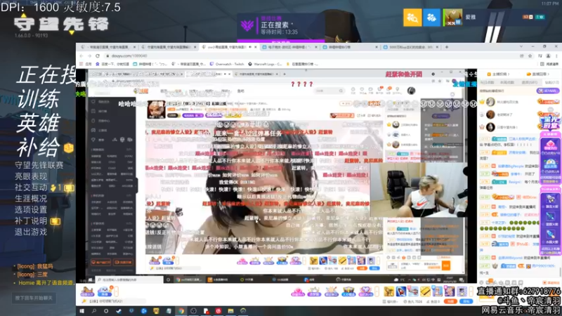Open the 应用 apps shortcut in bookmarks bar

point(85,64)
